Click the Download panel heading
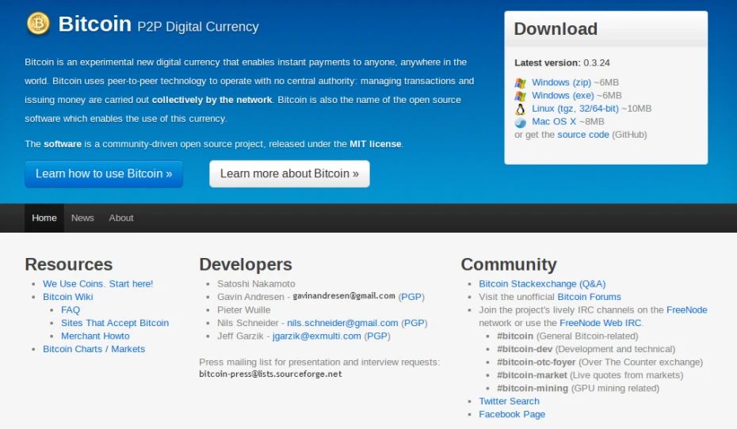 tap(556, 29)
